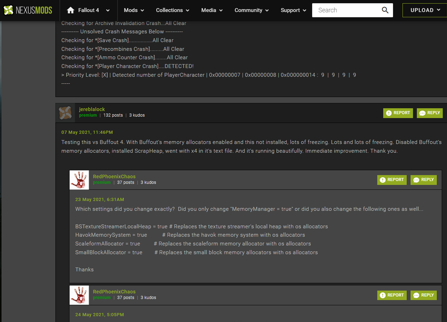Click the "132 posts" count
This screenshot has width=447, height=322.
pos(113,115)
